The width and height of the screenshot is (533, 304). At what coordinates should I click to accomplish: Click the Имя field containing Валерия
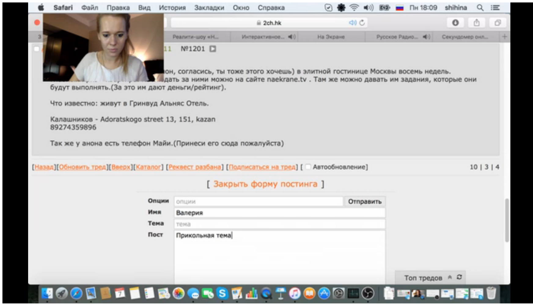click(280, 213)
